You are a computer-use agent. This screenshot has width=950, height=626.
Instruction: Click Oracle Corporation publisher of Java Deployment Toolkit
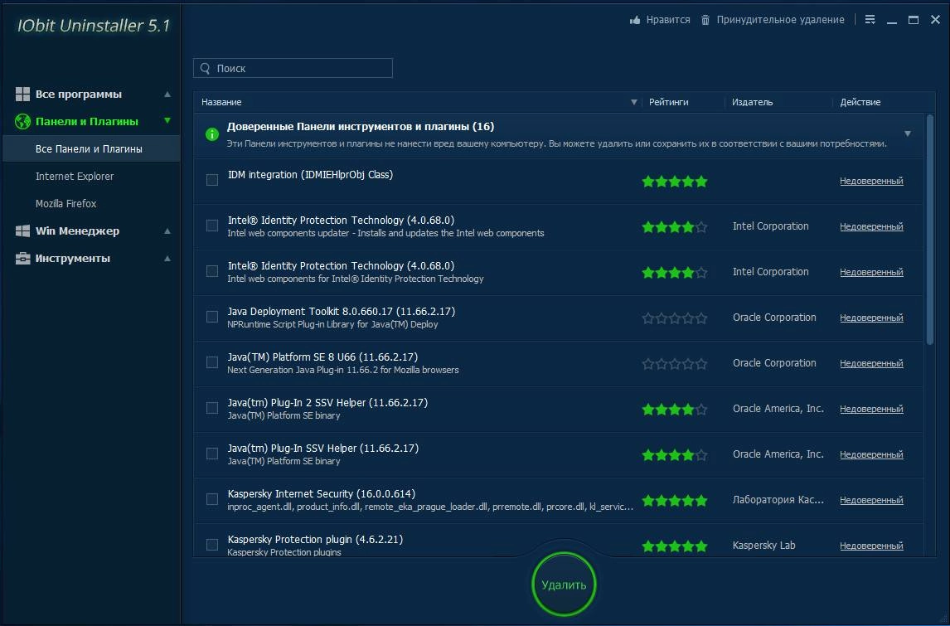774,318
